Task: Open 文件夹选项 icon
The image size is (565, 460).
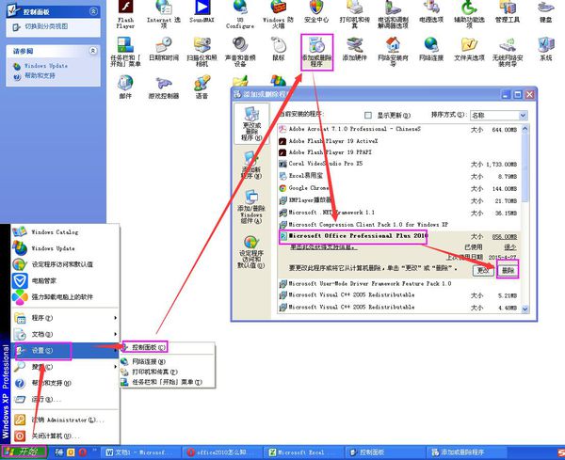Action: coord(469,50)
